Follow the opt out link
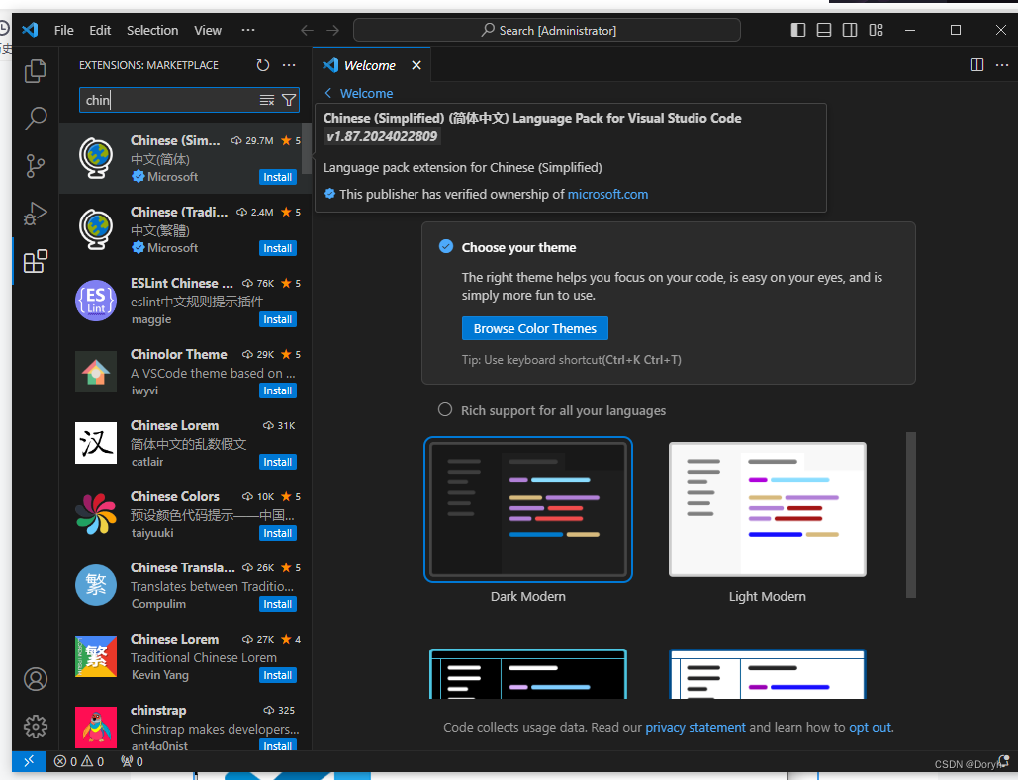The width and height of the screenshot is (1018, 780). point(870,727)
